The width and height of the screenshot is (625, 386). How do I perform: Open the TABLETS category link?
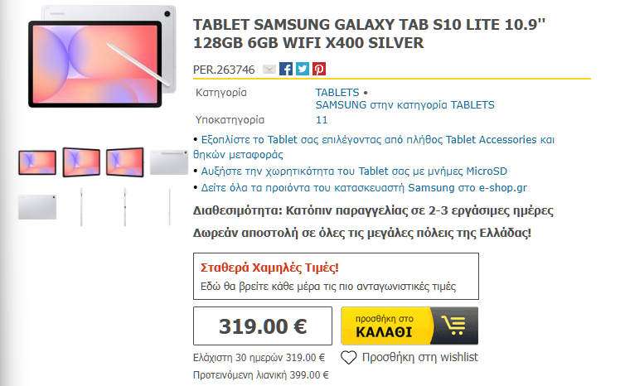click(x=337, y=91)
